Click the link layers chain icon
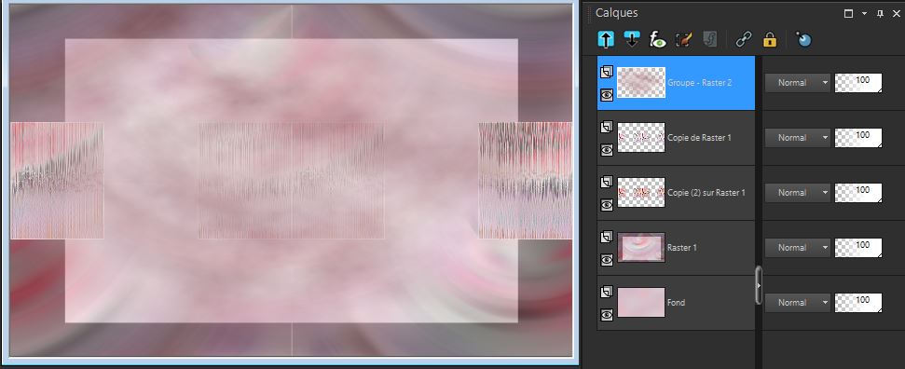Image resolution: width=905 pixels, height=369 pixels. pos(744,39)
